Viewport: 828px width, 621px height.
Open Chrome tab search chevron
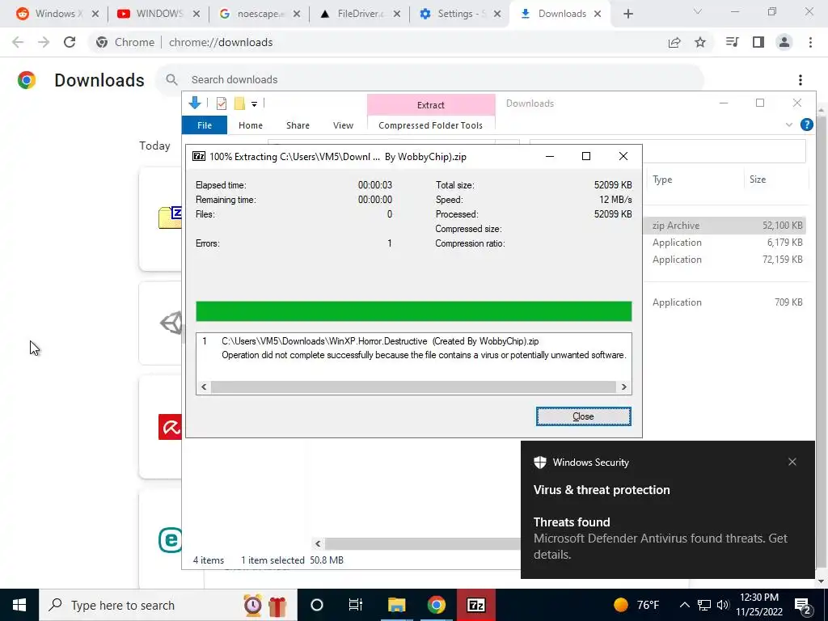[698, 11]
